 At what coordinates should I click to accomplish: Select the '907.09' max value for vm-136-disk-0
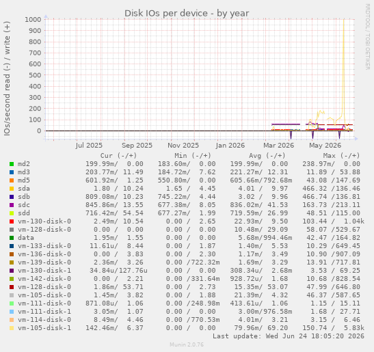point(347,254)
